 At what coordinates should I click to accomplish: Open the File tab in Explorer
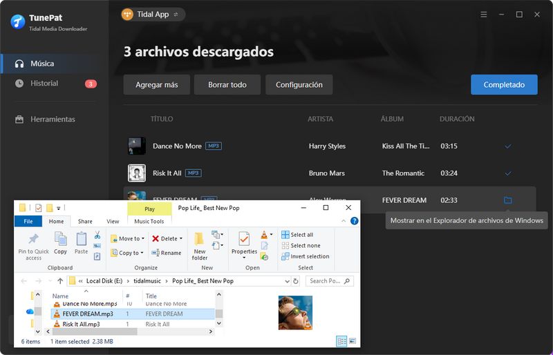(x=28, y=222)
